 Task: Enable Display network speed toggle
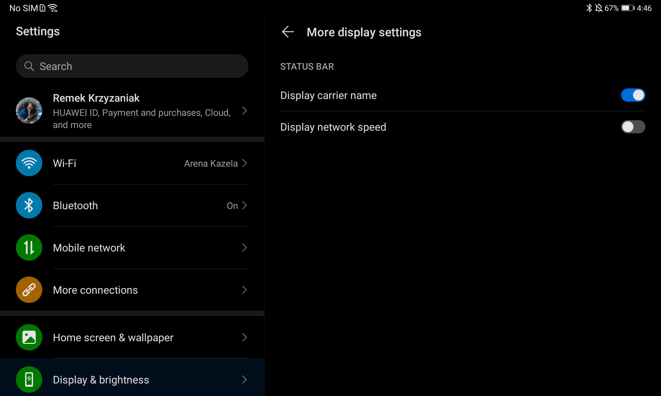tap(633, 127)
